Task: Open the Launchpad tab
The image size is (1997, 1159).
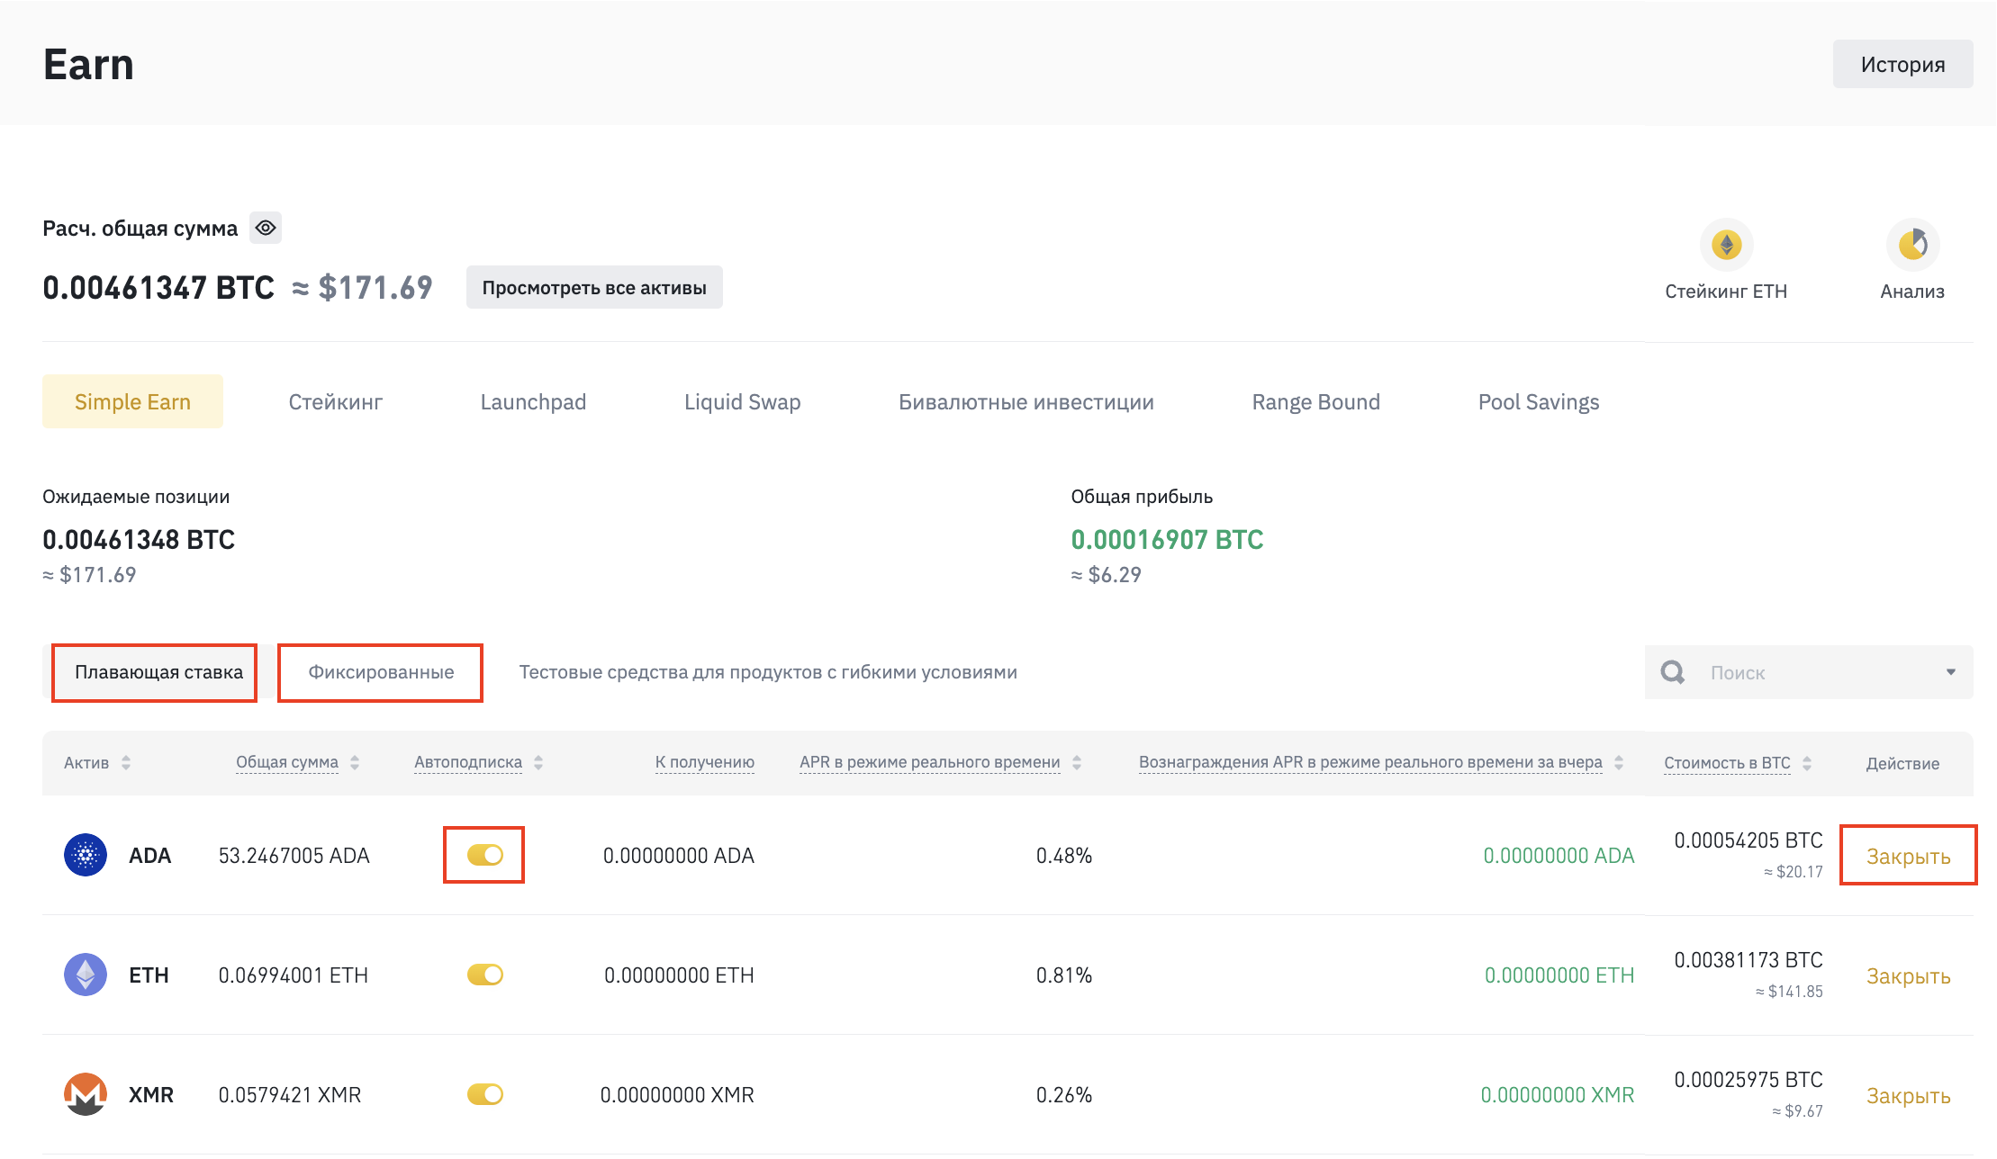Action: point(533,401)
